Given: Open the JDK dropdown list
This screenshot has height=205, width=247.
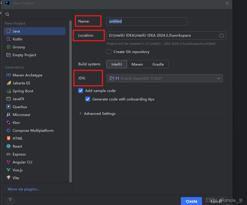Looking at the screenshot, I should pos(165,78).
